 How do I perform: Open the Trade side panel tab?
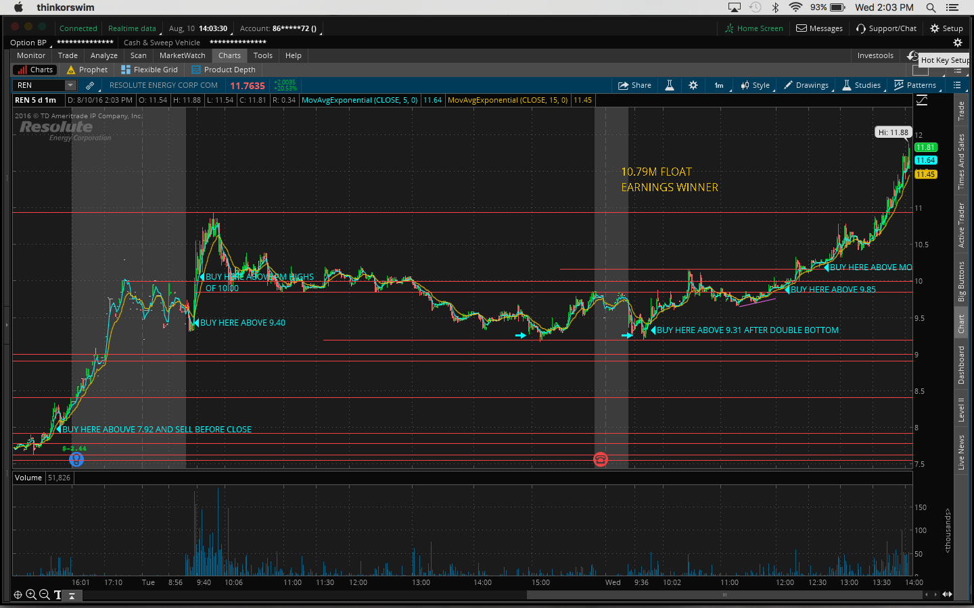pos(961,111)
